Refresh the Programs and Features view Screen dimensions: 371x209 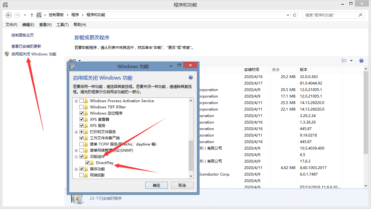(x=295, y=15)
